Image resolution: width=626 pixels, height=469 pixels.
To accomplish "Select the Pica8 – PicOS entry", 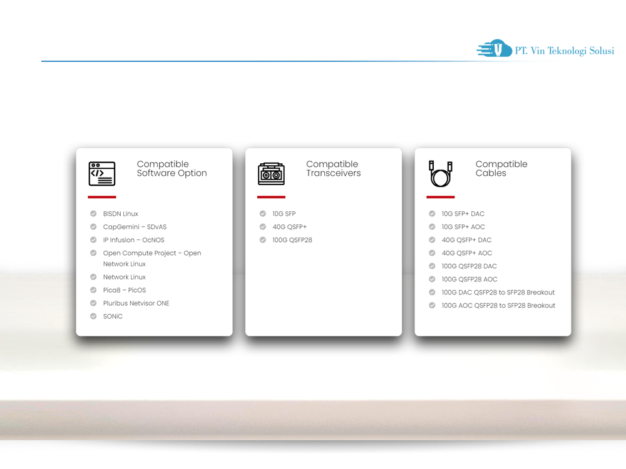I will 125,290.
